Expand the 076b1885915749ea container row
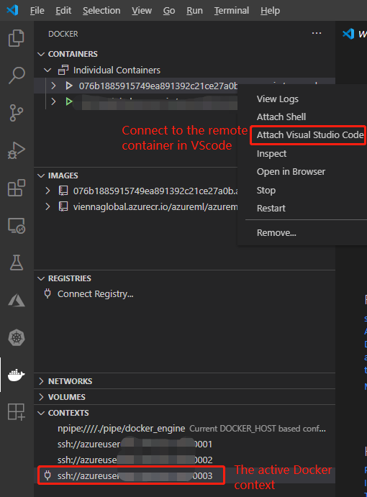 (53, 86)
